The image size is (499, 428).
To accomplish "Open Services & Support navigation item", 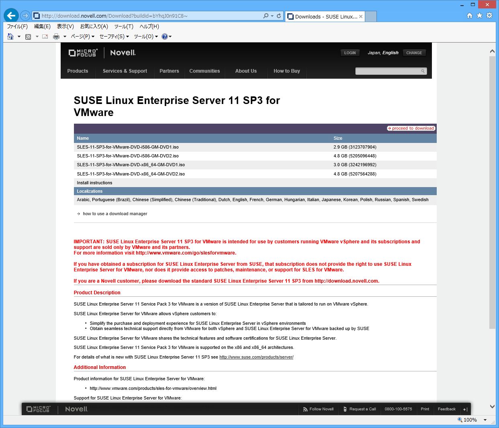I will 125,71.
